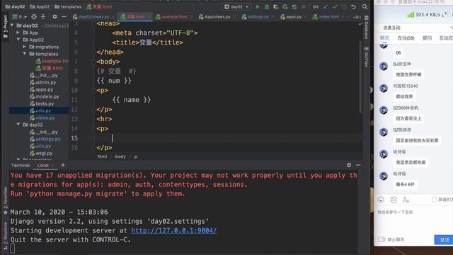Click the chat message input field
453x255 pixels.
[x=413, y=221]
